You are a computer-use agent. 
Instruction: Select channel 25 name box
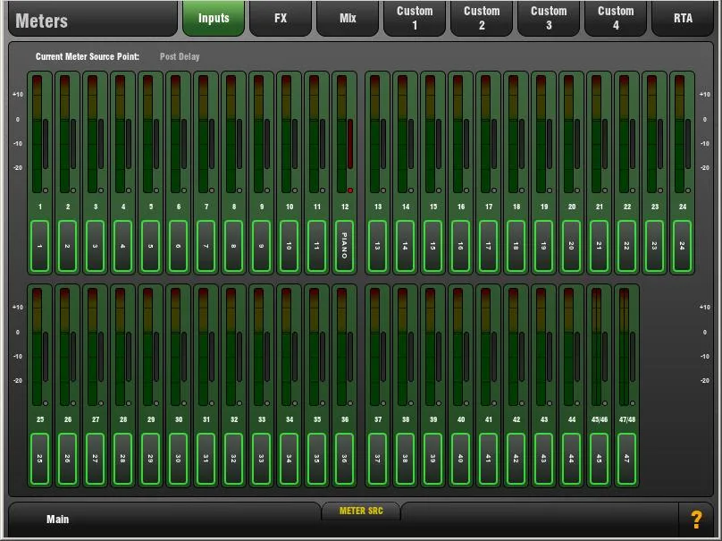39,459
